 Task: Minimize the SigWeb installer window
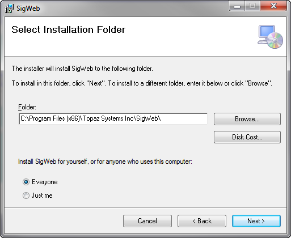click(237, 7)
